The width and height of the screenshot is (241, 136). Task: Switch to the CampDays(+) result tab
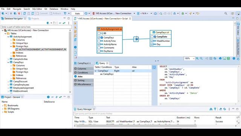(x=82, y=63)
